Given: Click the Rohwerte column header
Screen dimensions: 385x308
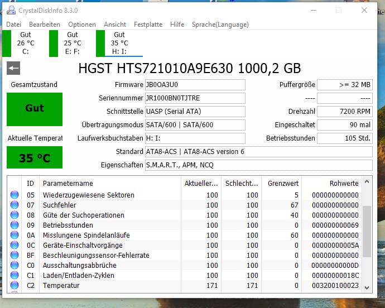Looking at the screenshot, I should tap(331, 183).
